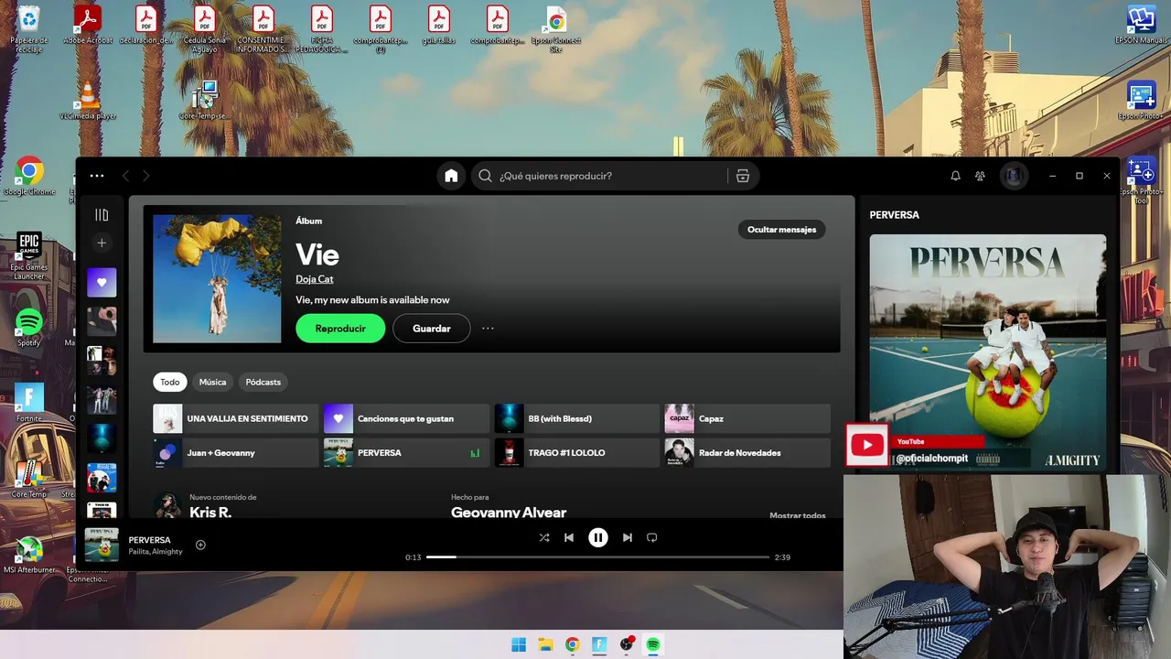Open Radar de Novedades tile

coord(747,453)
